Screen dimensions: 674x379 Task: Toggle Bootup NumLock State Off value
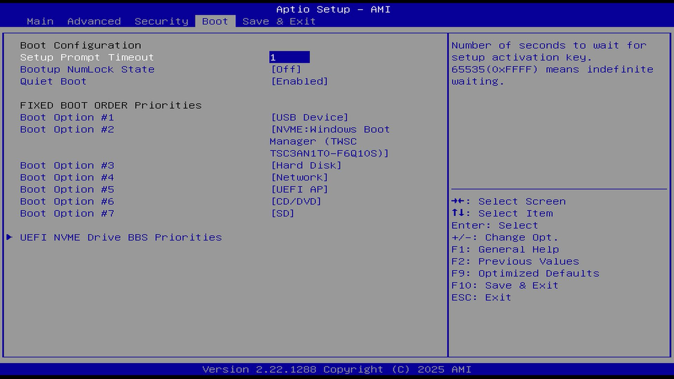click(x=286, y=69)
